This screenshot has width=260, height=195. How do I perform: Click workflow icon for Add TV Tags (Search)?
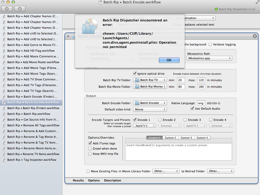[4, 91]
